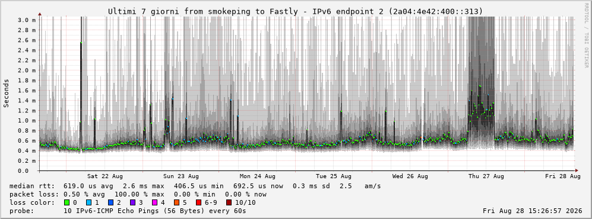This screenshot has height=219, width=592.
Task: Click the green loss color 0 swatch
Action: coord(67,202)
